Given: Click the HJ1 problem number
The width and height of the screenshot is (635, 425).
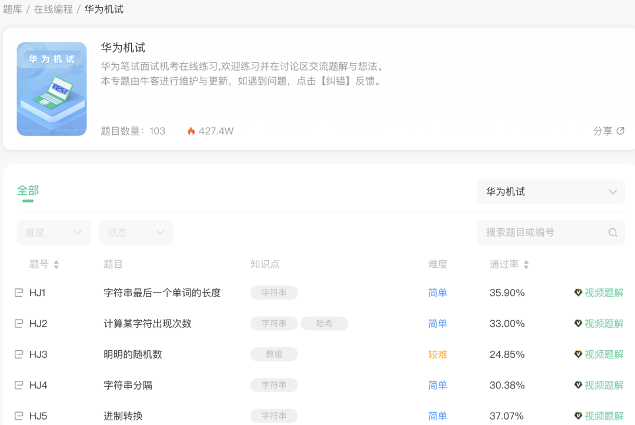Looking at the screenshot, I should [x=37, y=293].
